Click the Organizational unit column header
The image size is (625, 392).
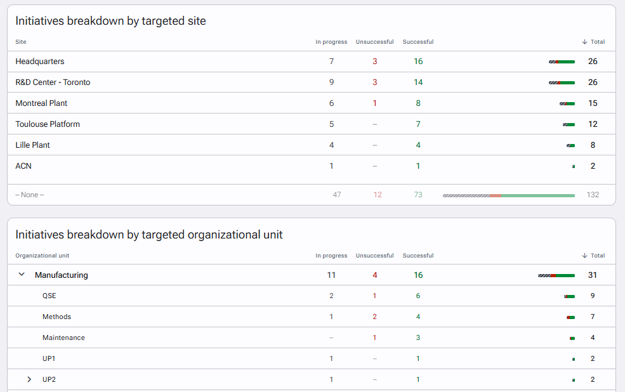(x=43, y=256)
